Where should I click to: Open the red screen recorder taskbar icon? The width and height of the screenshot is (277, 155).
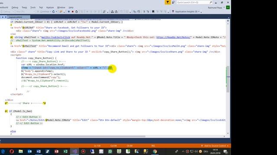point(83,151)
